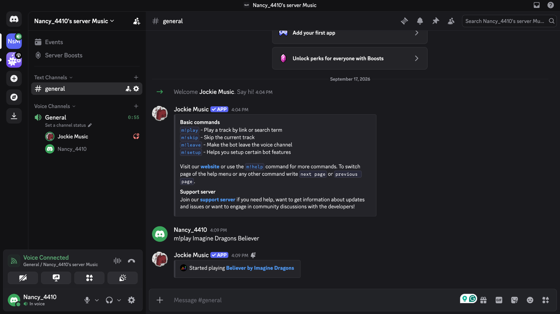
Task: Click the Grammarly icon in message bar
Action: point(472,299)
